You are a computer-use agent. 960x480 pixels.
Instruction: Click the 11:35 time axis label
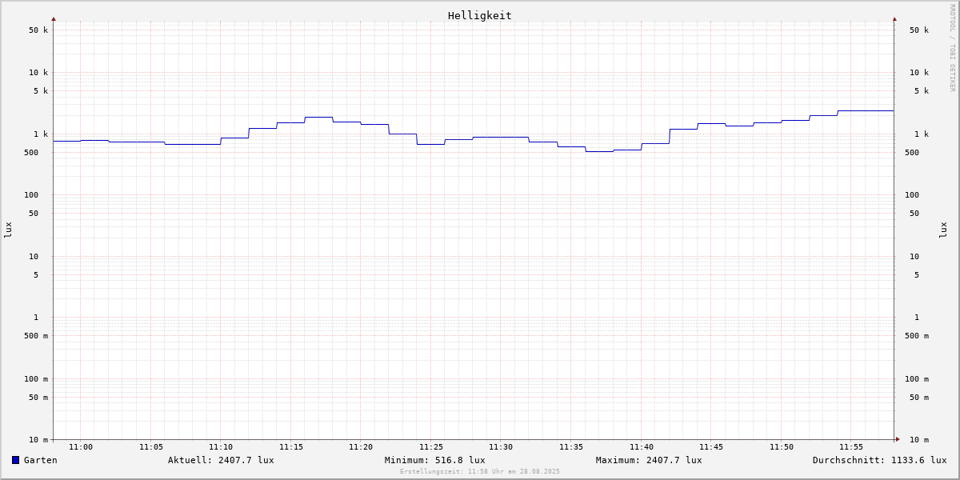(x=571, y=447)
